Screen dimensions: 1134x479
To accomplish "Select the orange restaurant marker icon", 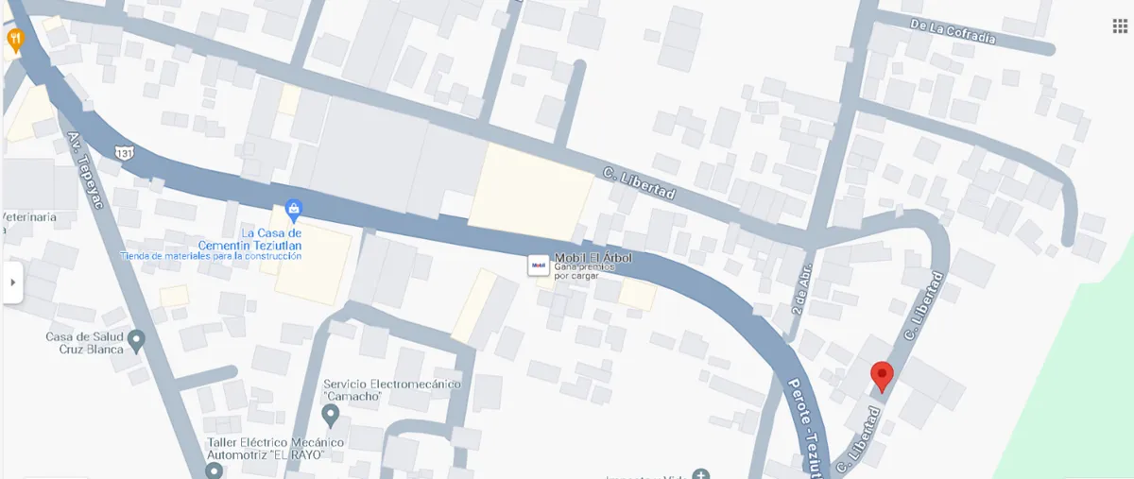I will [15, 41].
